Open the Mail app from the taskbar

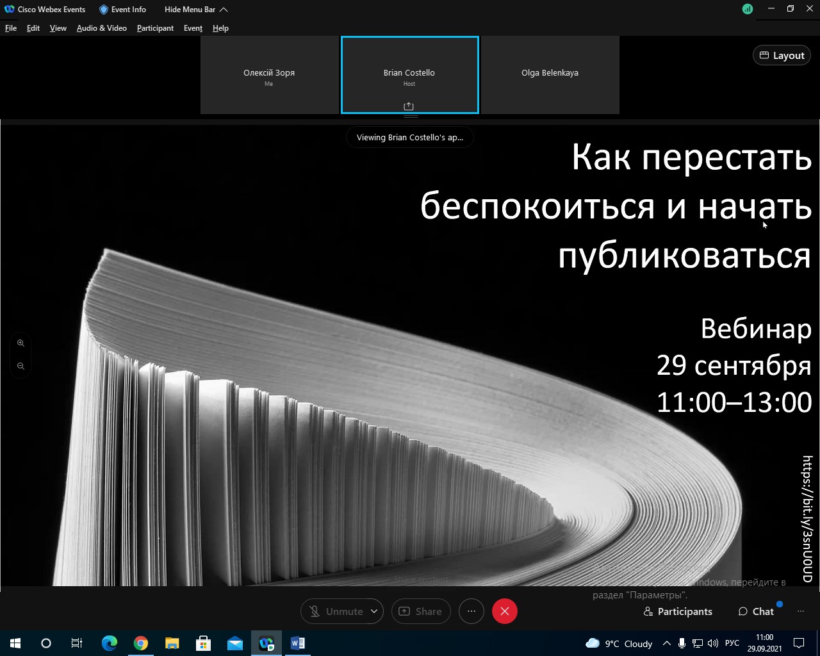click(x=235, y=643)
